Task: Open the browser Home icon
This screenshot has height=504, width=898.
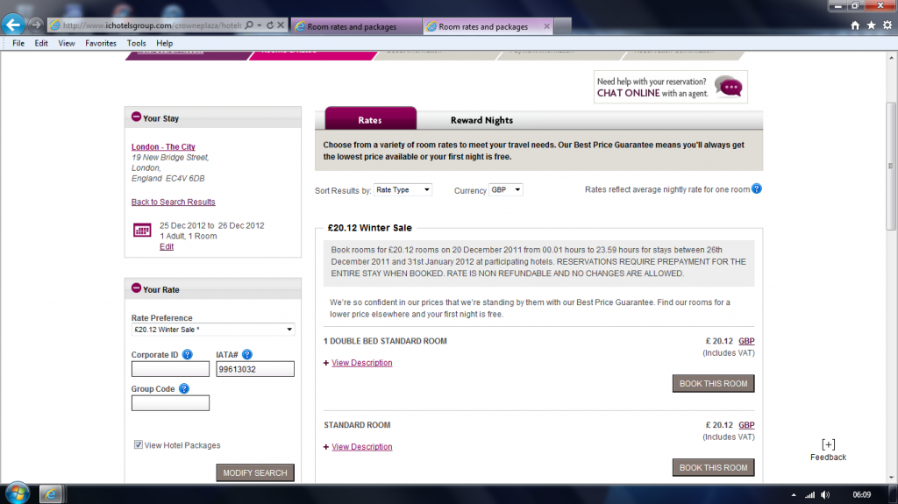Action: coord(855,25)
